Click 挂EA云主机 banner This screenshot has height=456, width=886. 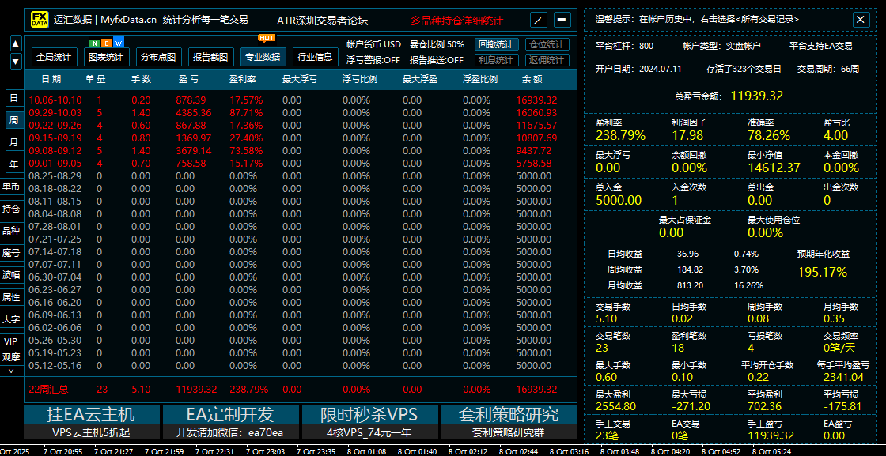click(x=91, y=421)
